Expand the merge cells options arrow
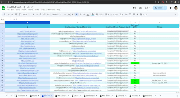This screenshot has height=98, width=180. click(x=103, y=14)
